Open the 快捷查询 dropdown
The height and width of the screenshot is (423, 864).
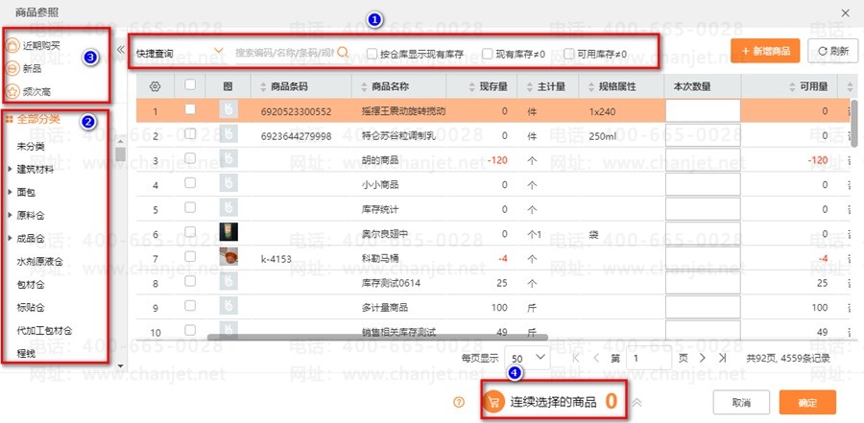pos(180,53)
